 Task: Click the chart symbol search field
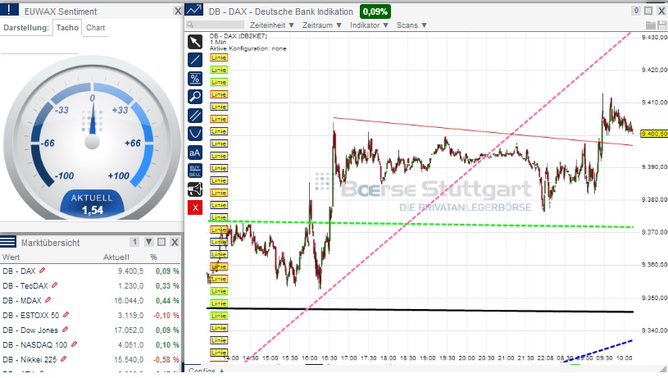click(215, 25)
